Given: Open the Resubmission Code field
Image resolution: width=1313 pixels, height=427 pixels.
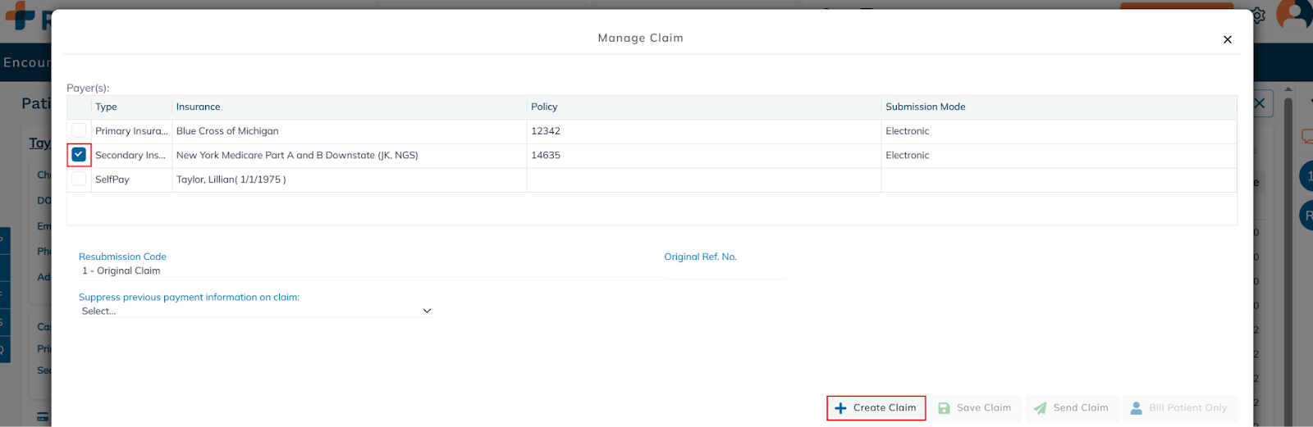Looking at the screenshot, I should [369, 270].
